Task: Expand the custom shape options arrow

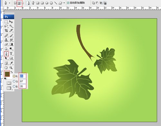Action: (x=64, y=3)
